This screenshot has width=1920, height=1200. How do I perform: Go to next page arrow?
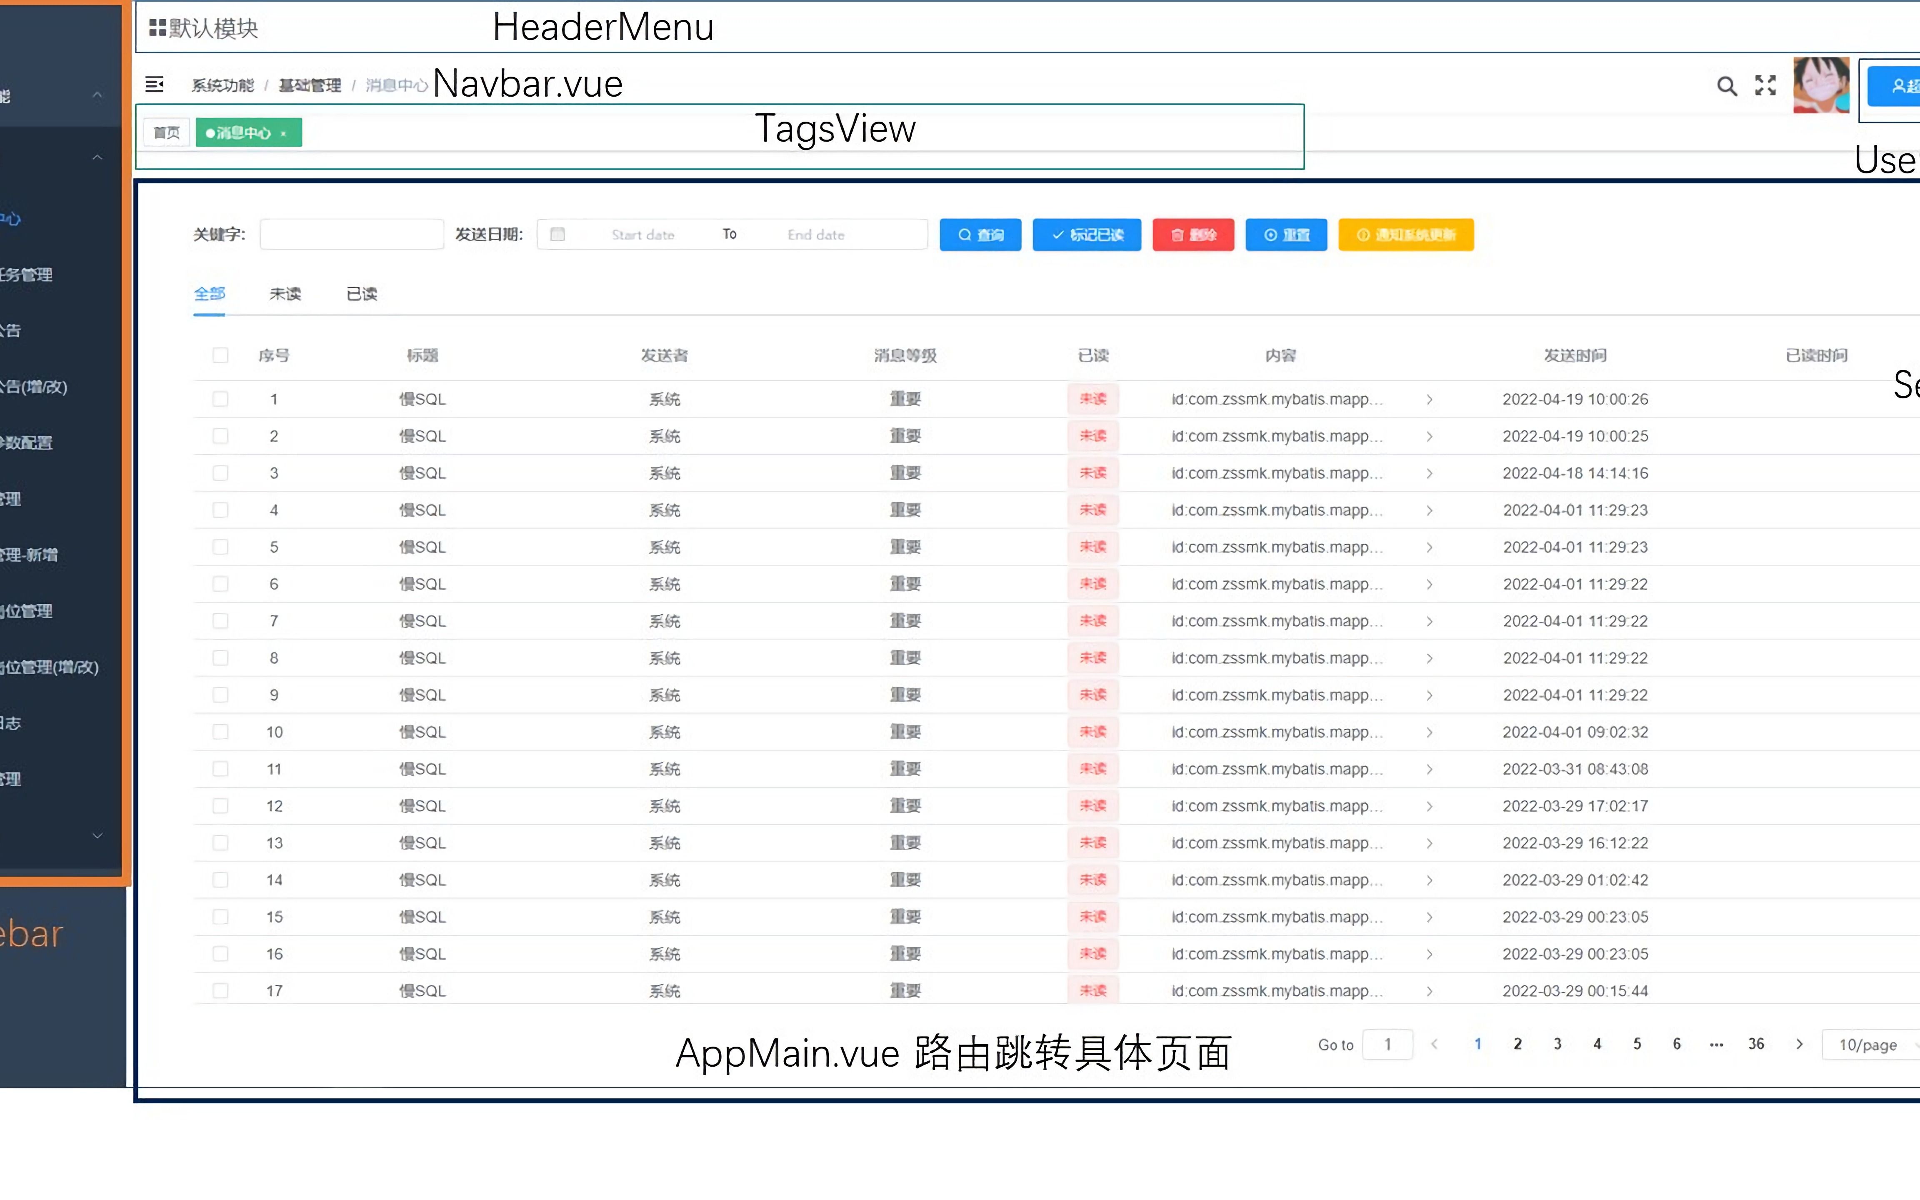(x=1800, y=1044)
